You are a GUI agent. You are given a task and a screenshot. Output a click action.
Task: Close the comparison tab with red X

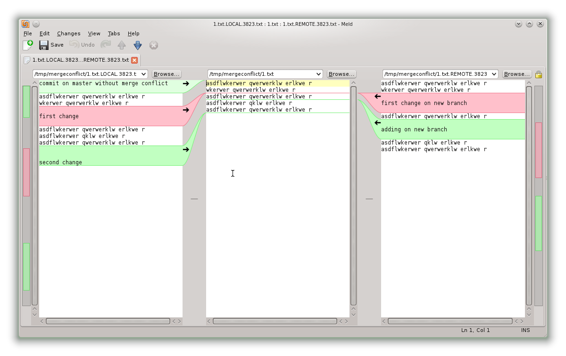tap(134, 60)
